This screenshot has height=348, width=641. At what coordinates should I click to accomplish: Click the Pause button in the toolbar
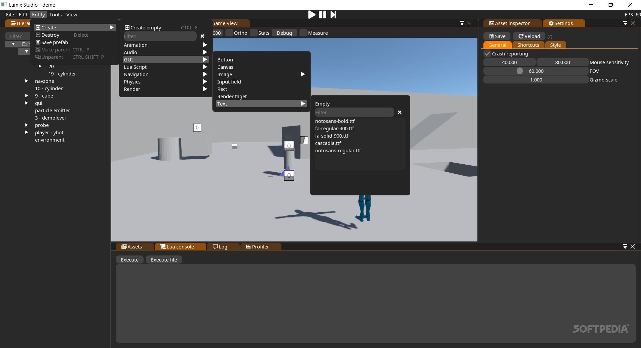[x=323, y=15]
